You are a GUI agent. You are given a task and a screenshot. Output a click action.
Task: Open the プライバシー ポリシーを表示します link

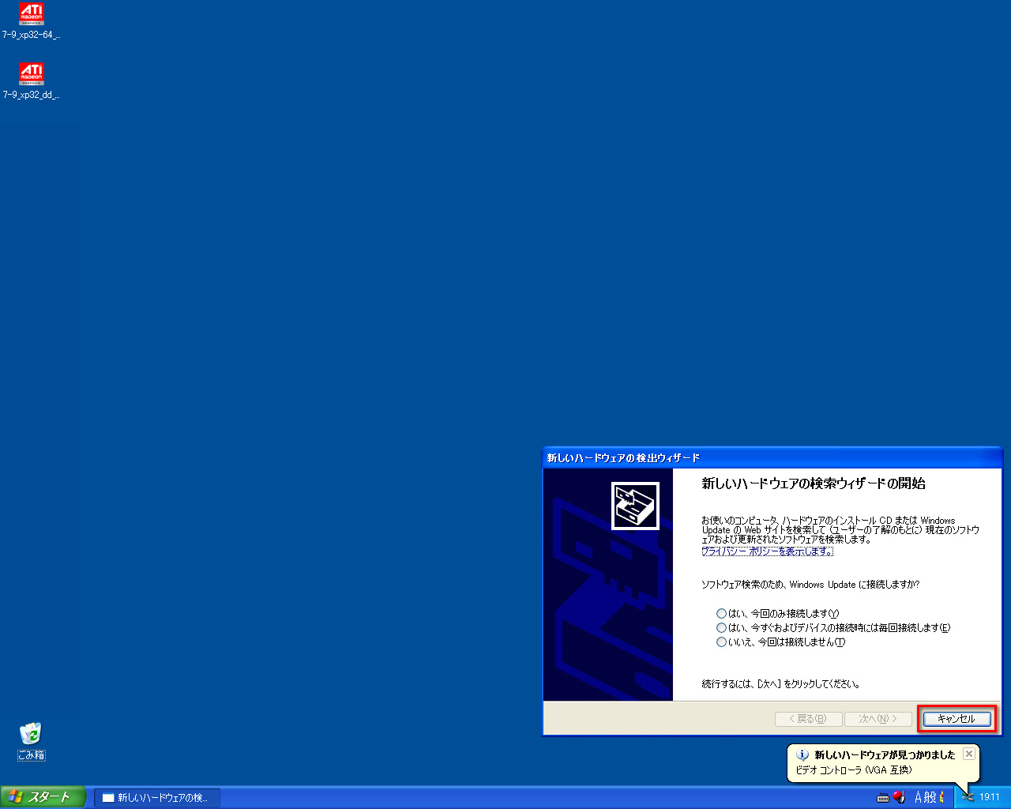pyautogui.click(x=767, y=551)
